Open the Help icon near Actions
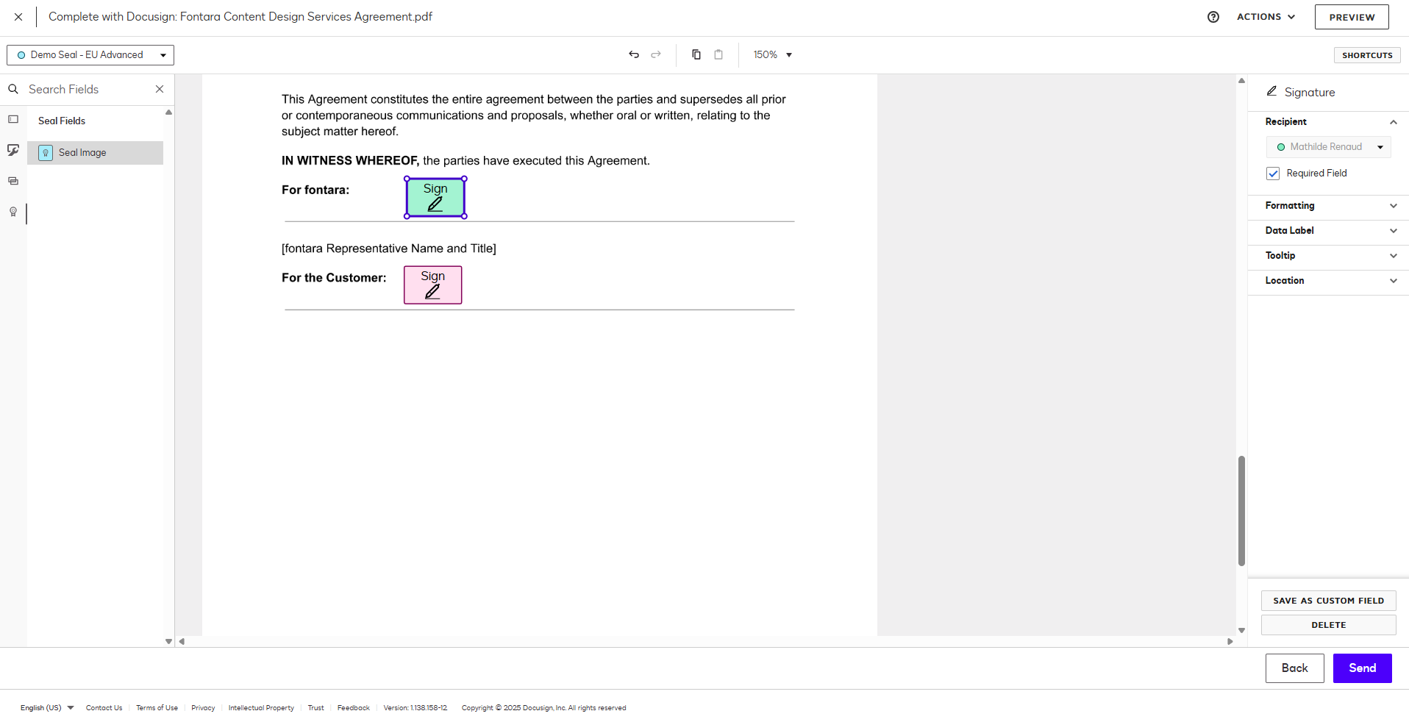 [1213, 16]
